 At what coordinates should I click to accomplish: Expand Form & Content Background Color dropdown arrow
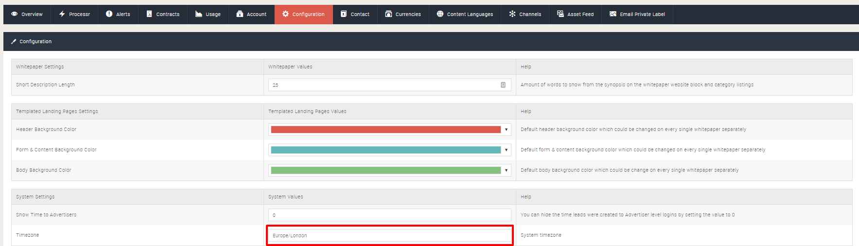click(x=506, y=150)
